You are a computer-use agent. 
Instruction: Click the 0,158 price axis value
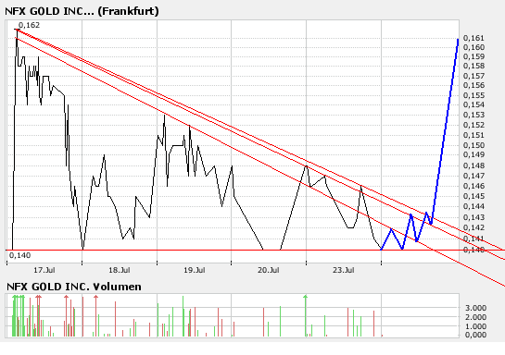click(x=473, y=66)
